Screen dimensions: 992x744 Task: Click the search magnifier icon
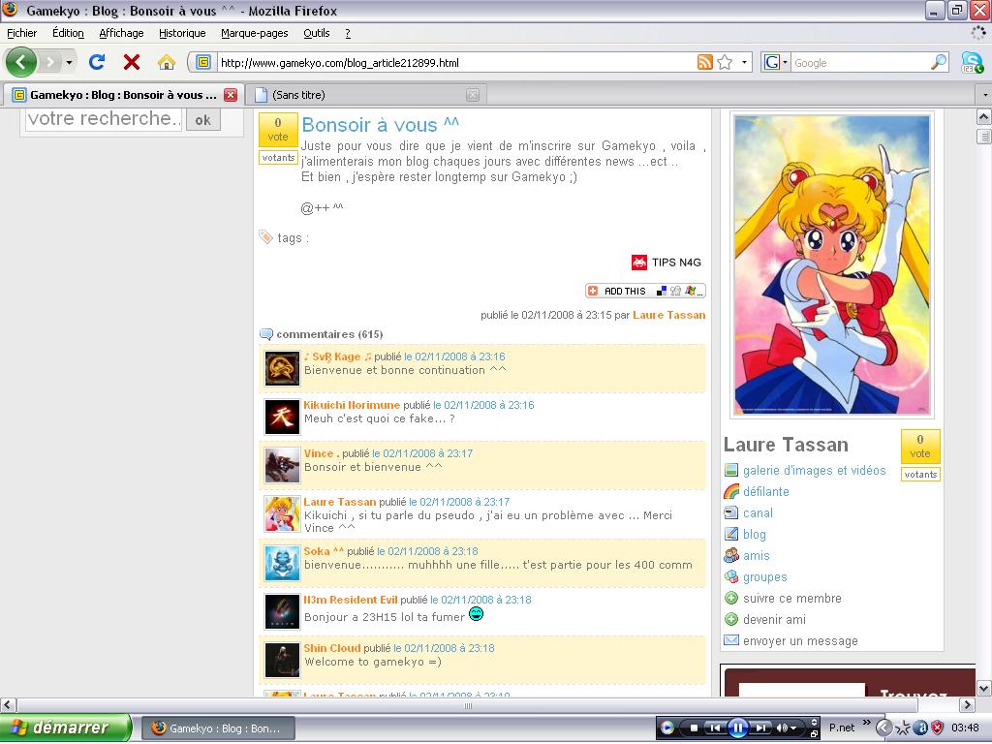[x=939, y=62]
